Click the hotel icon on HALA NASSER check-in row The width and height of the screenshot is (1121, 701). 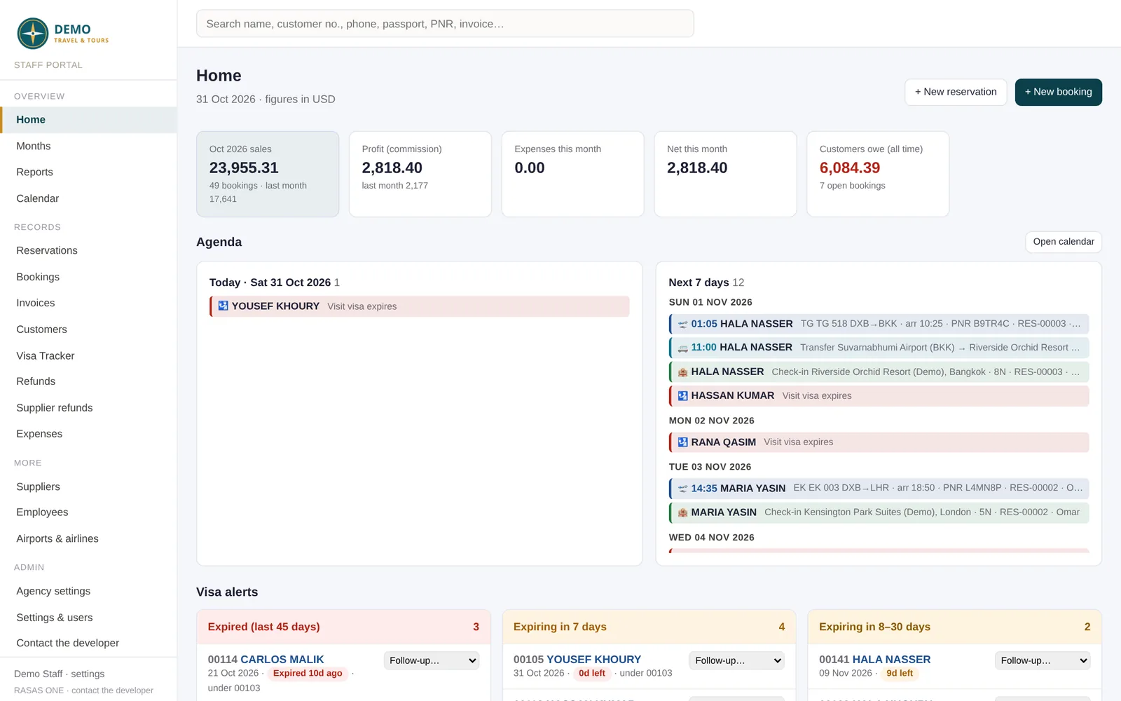click(682, 372)
